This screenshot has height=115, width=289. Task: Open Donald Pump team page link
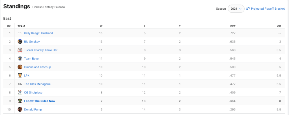(33, 109)
